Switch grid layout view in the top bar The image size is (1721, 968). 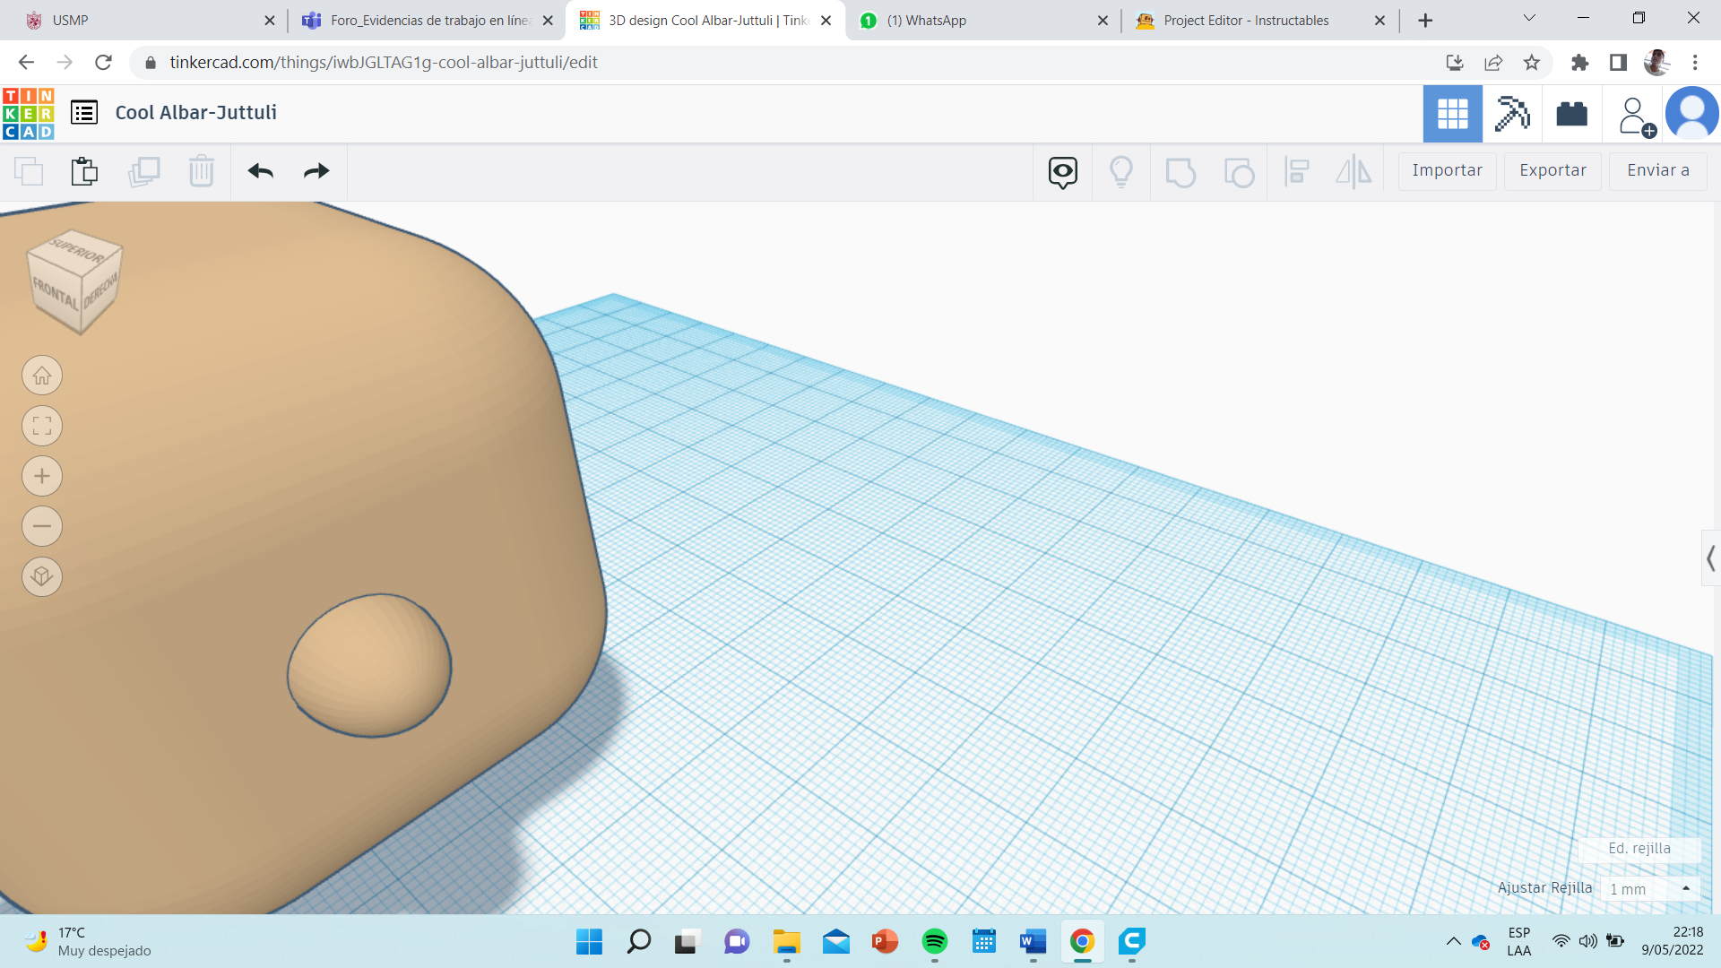coord(1453,114)
